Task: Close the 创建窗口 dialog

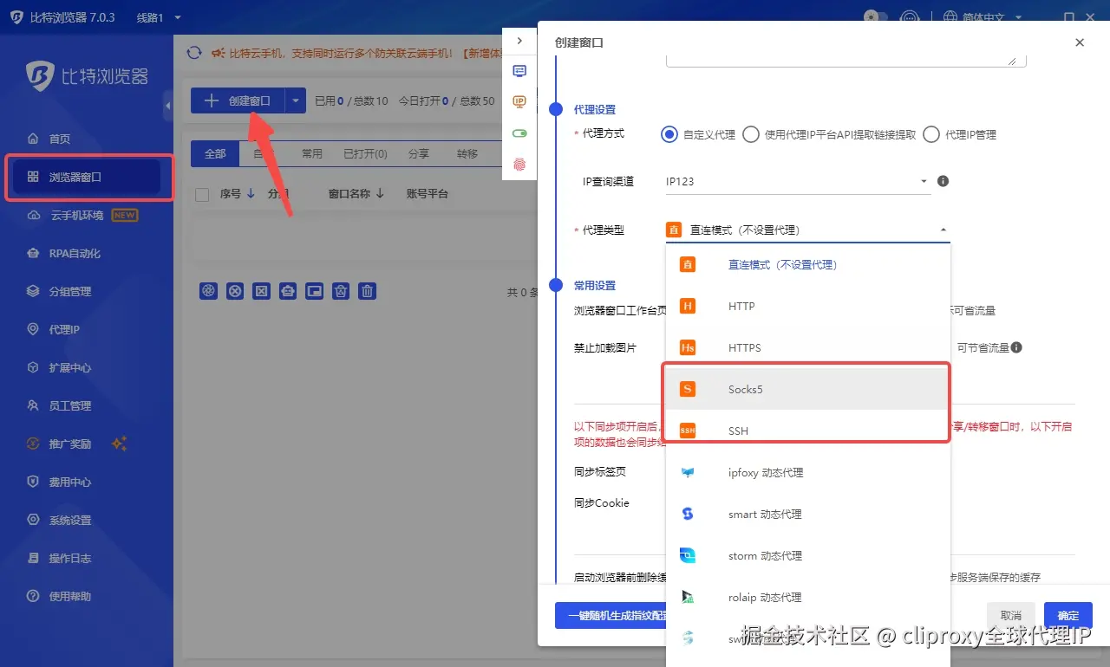Action: 1080,42
